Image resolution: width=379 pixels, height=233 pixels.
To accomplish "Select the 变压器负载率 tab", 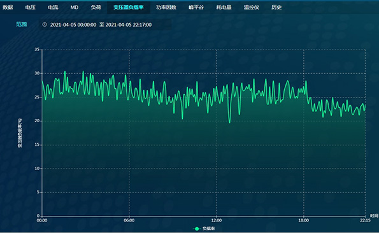I will pyautogui.click(x=129, y=7).
